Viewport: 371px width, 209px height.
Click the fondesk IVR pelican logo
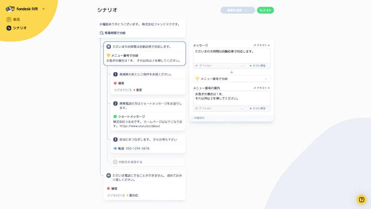click(x=10, y=9)
